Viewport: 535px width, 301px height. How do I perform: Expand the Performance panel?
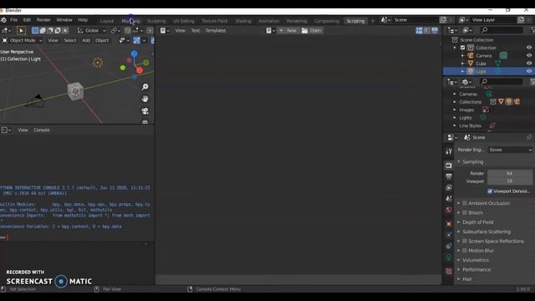(476, 269)
